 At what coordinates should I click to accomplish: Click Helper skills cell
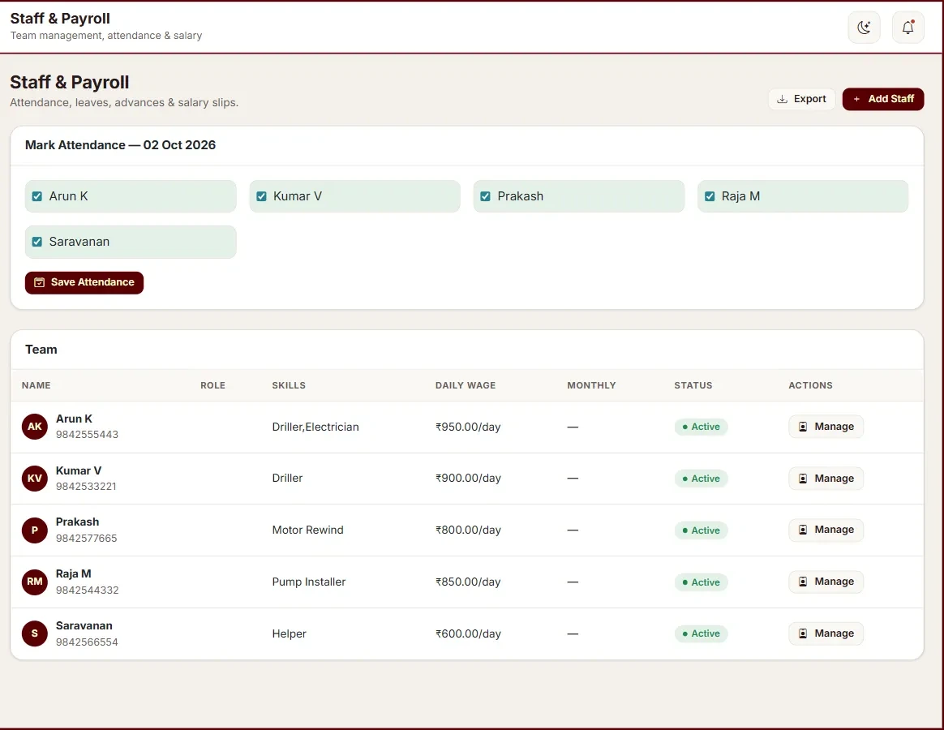point(289,633)
